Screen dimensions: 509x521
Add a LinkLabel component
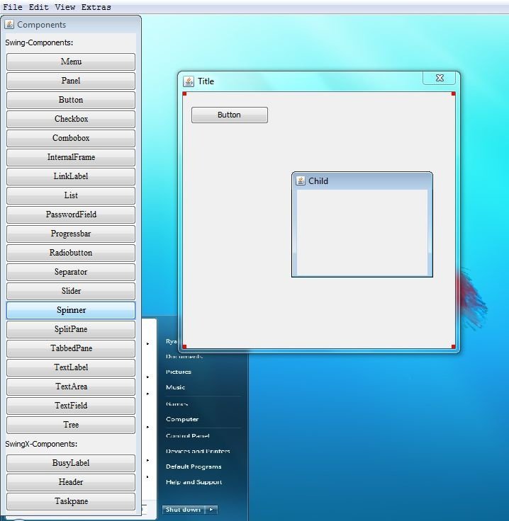coord(71,176)
